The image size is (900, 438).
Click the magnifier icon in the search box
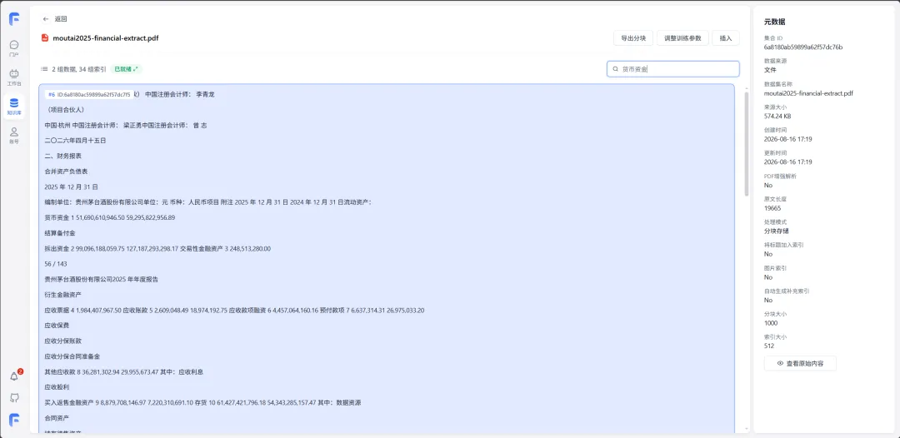tap(616, 69)
